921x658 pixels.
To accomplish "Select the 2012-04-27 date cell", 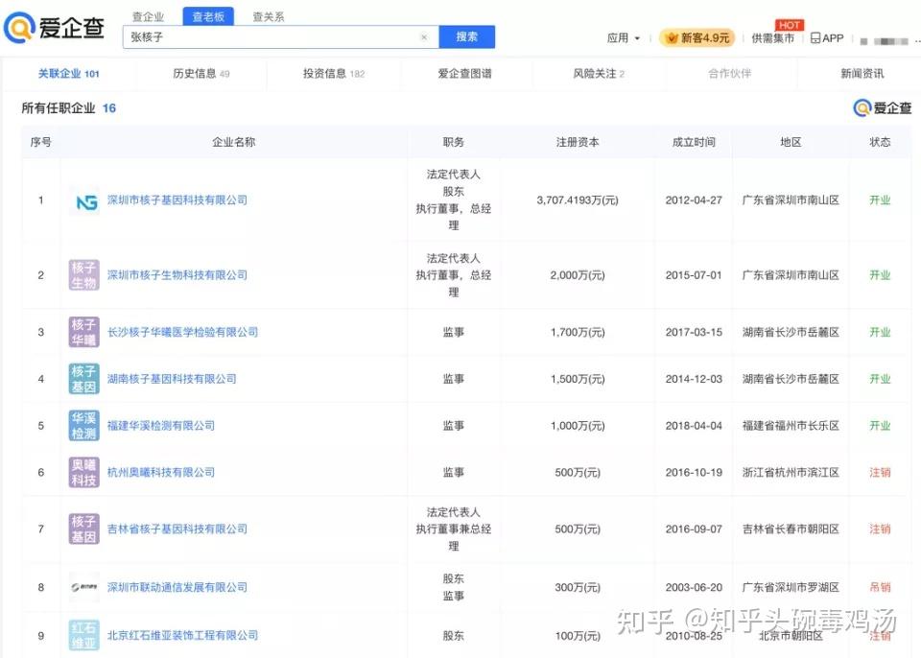I will click(x=694, y=200).
